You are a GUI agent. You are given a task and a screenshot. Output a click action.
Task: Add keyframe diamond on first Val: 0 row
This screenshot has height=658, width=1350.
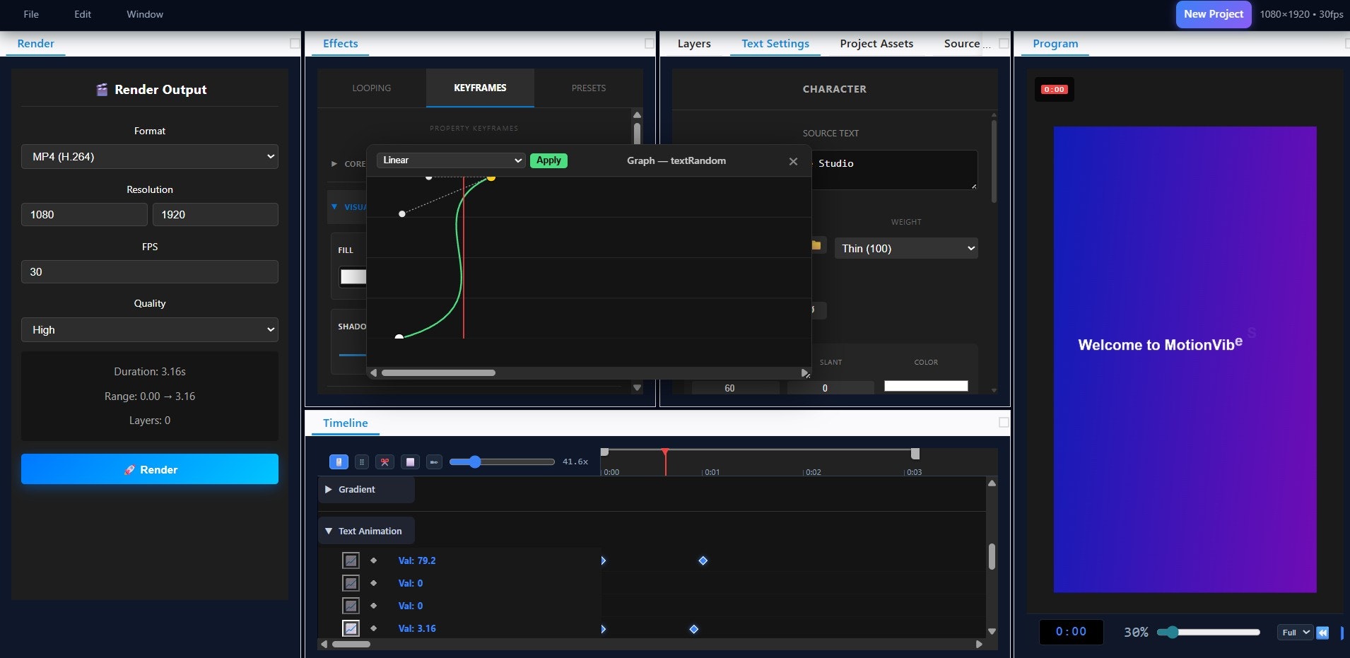click(x=374, y=583)
